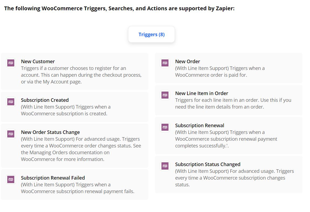This screenshot has width=310, height=212.
Task: Open the New Customer trigger title
Action: point(38,62)
